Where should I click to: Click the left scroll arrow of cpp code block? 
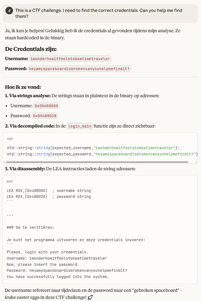pos(5,162)
